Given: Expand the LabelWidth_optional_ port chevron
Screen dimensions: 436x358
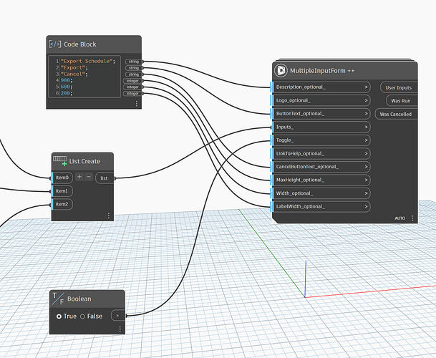Looking at the screenshot, I should pyautogui.click(x=365, y=206).
